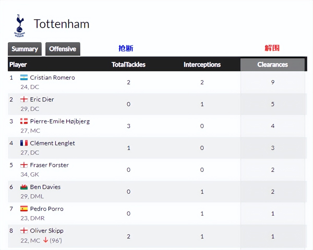
Task: Click Spain flag beside Pedro Porro
Action: click(24, 209)
